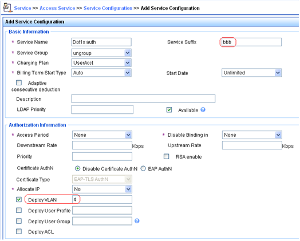This screenshot has width=300, height=241.
Task: Open the Service Group dropdown
Action: tap(101, 53)
